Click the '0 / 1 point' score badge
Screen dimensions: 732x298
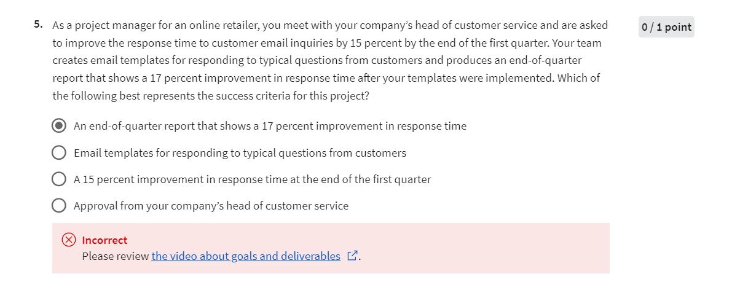click(x=666, y=27)
